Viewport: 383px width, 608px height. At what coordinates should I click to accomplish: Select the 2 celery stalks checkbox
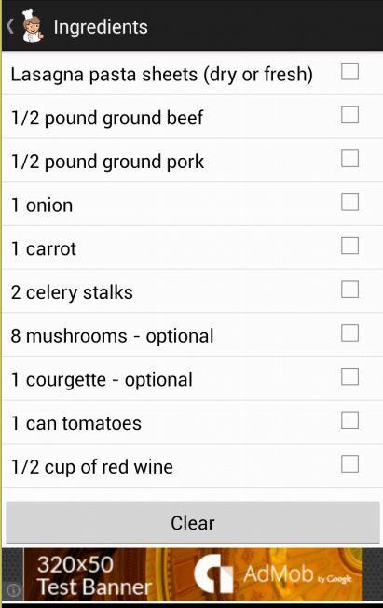coord(349,290)
